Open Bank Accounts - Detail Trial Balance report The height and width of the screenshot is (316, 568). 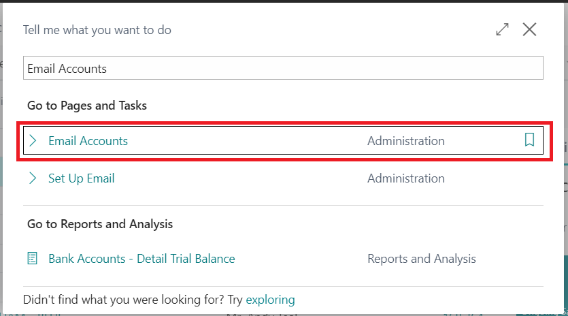pos(141,259)
